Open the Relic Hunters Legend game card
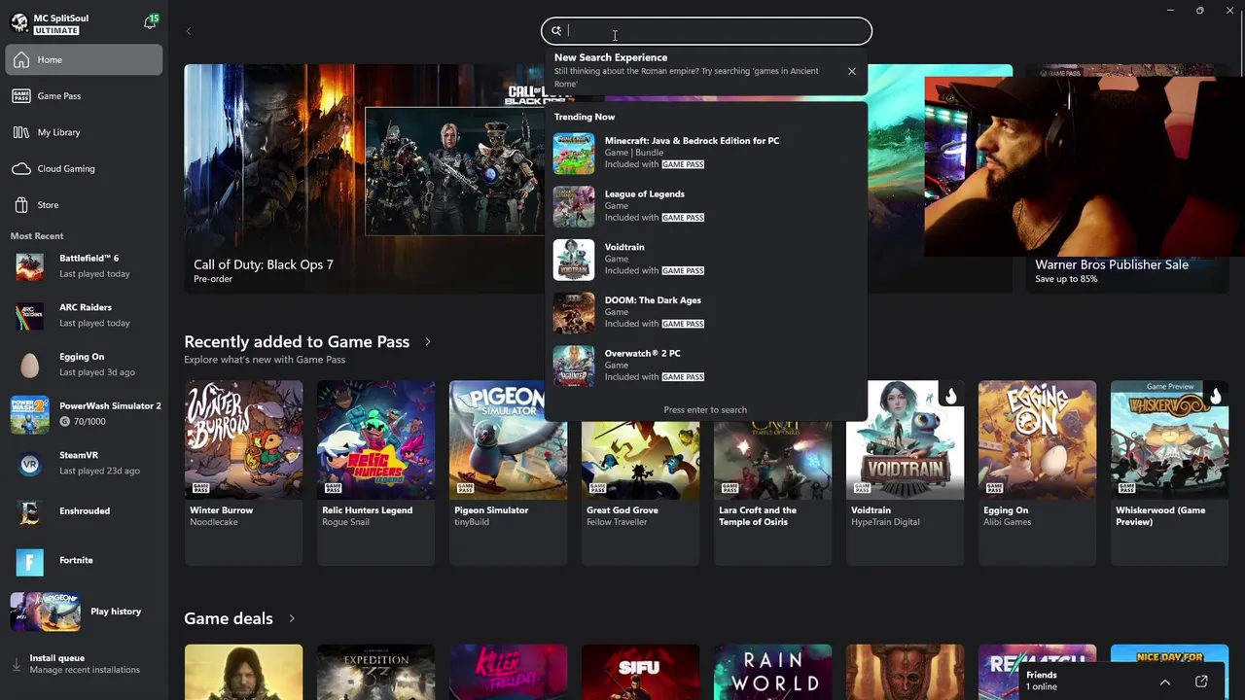Screen dimensions: 1245x700 375,472
